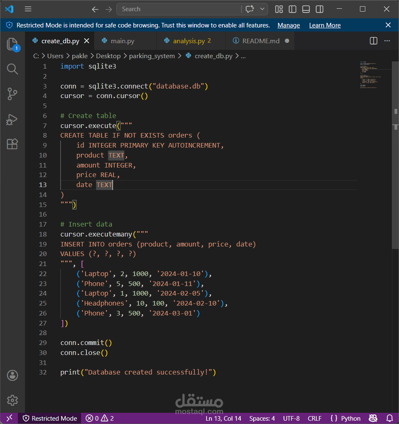
Task: Toggle the secondary side bar layout button
Action: [x=320, y=9]
